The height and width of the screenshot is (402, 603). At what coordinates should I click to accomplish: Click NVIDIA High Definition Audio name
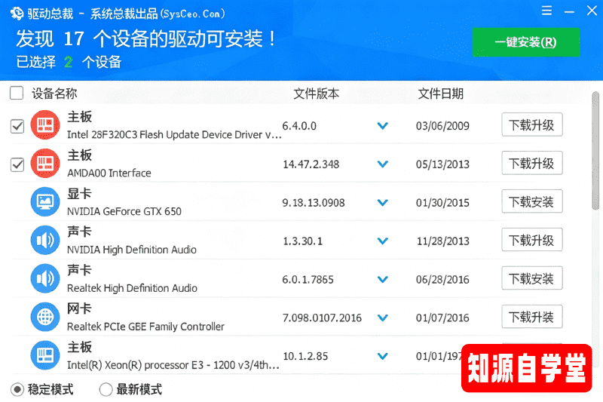[132, 250]
